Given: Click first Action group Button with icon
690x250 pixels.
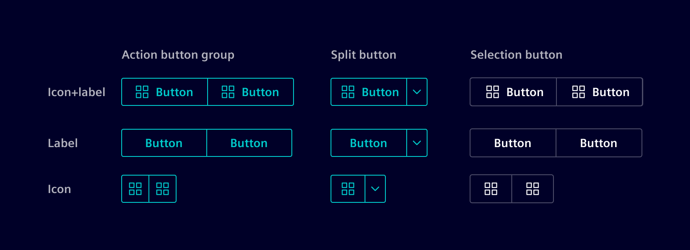Looking at the screenshot, I should point(164,92).
